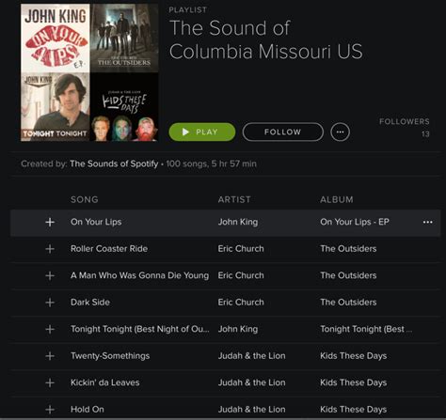Click plus icon next to Hold On
The width and height of the screenshot is (446, 420).
pyautogui.click(x=50, y=410)
